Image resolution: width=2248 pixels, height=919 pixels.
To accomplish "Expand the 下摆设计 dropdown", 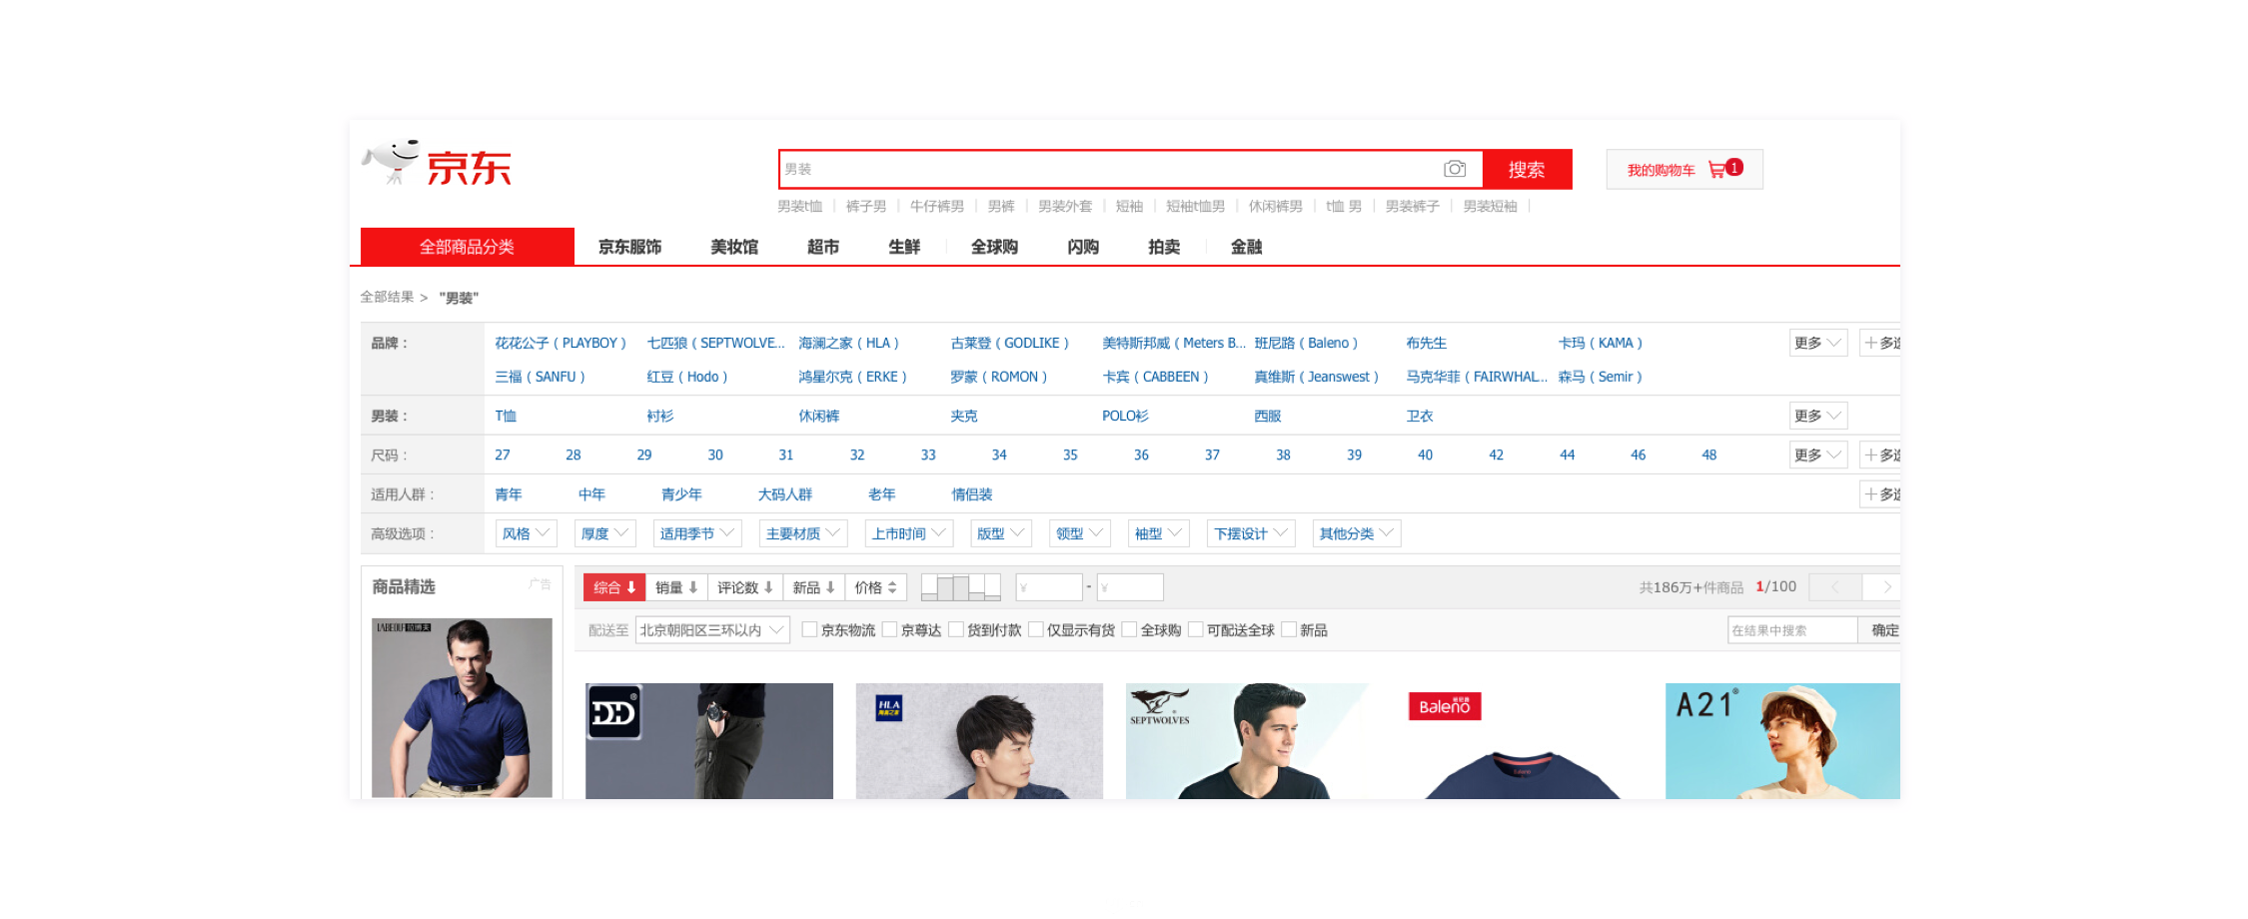I will pyautogui.click(x=1251, y=533).
